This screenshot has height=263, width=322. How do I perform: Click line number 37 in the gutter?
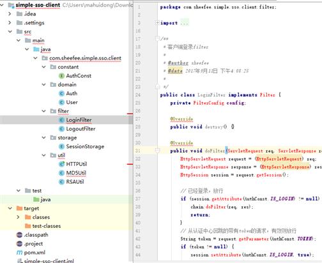[138, 199]
